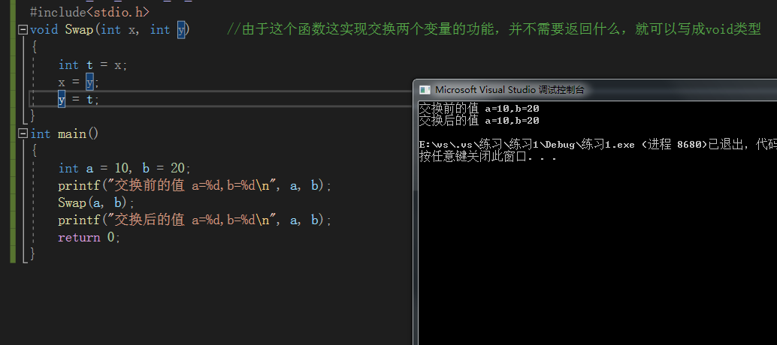Click console output line 交换前的值 a=10,b=20
Viewport: 777px width, 345px height.
(x=479, y=108)
